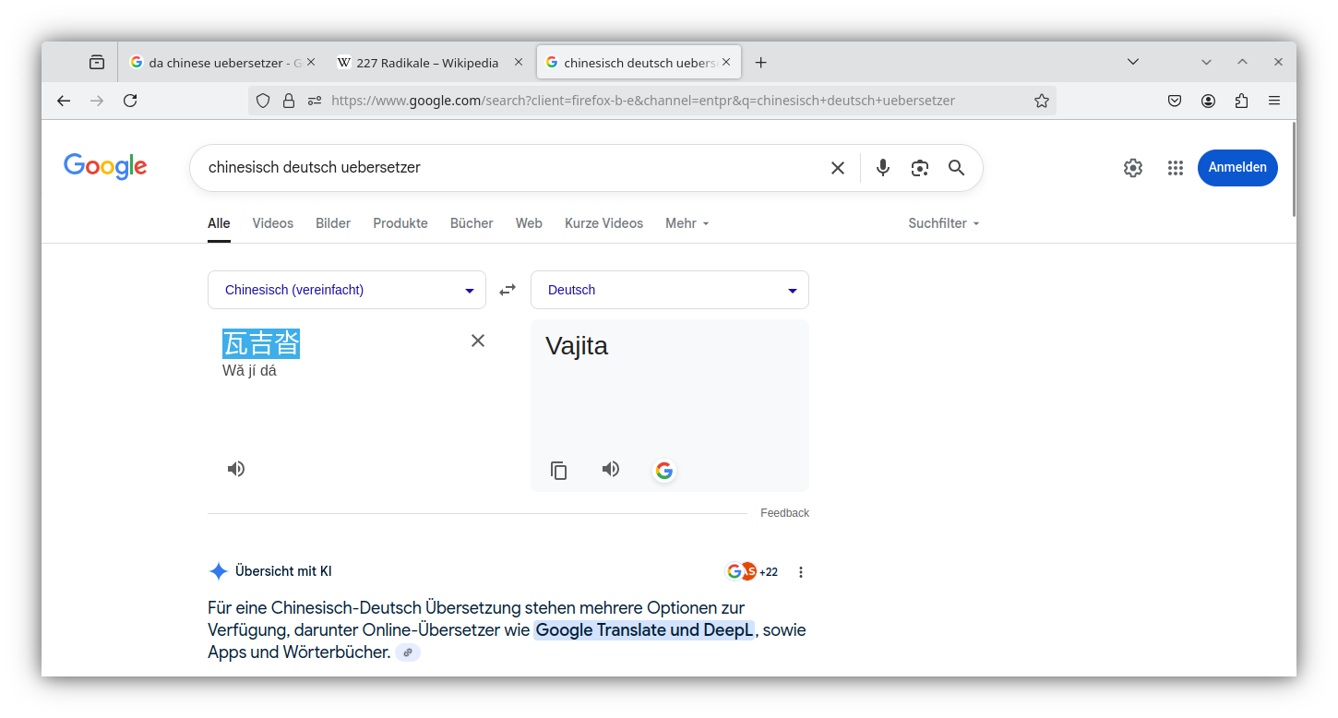Open the Google apps grid

click(x=1175, y=167)
